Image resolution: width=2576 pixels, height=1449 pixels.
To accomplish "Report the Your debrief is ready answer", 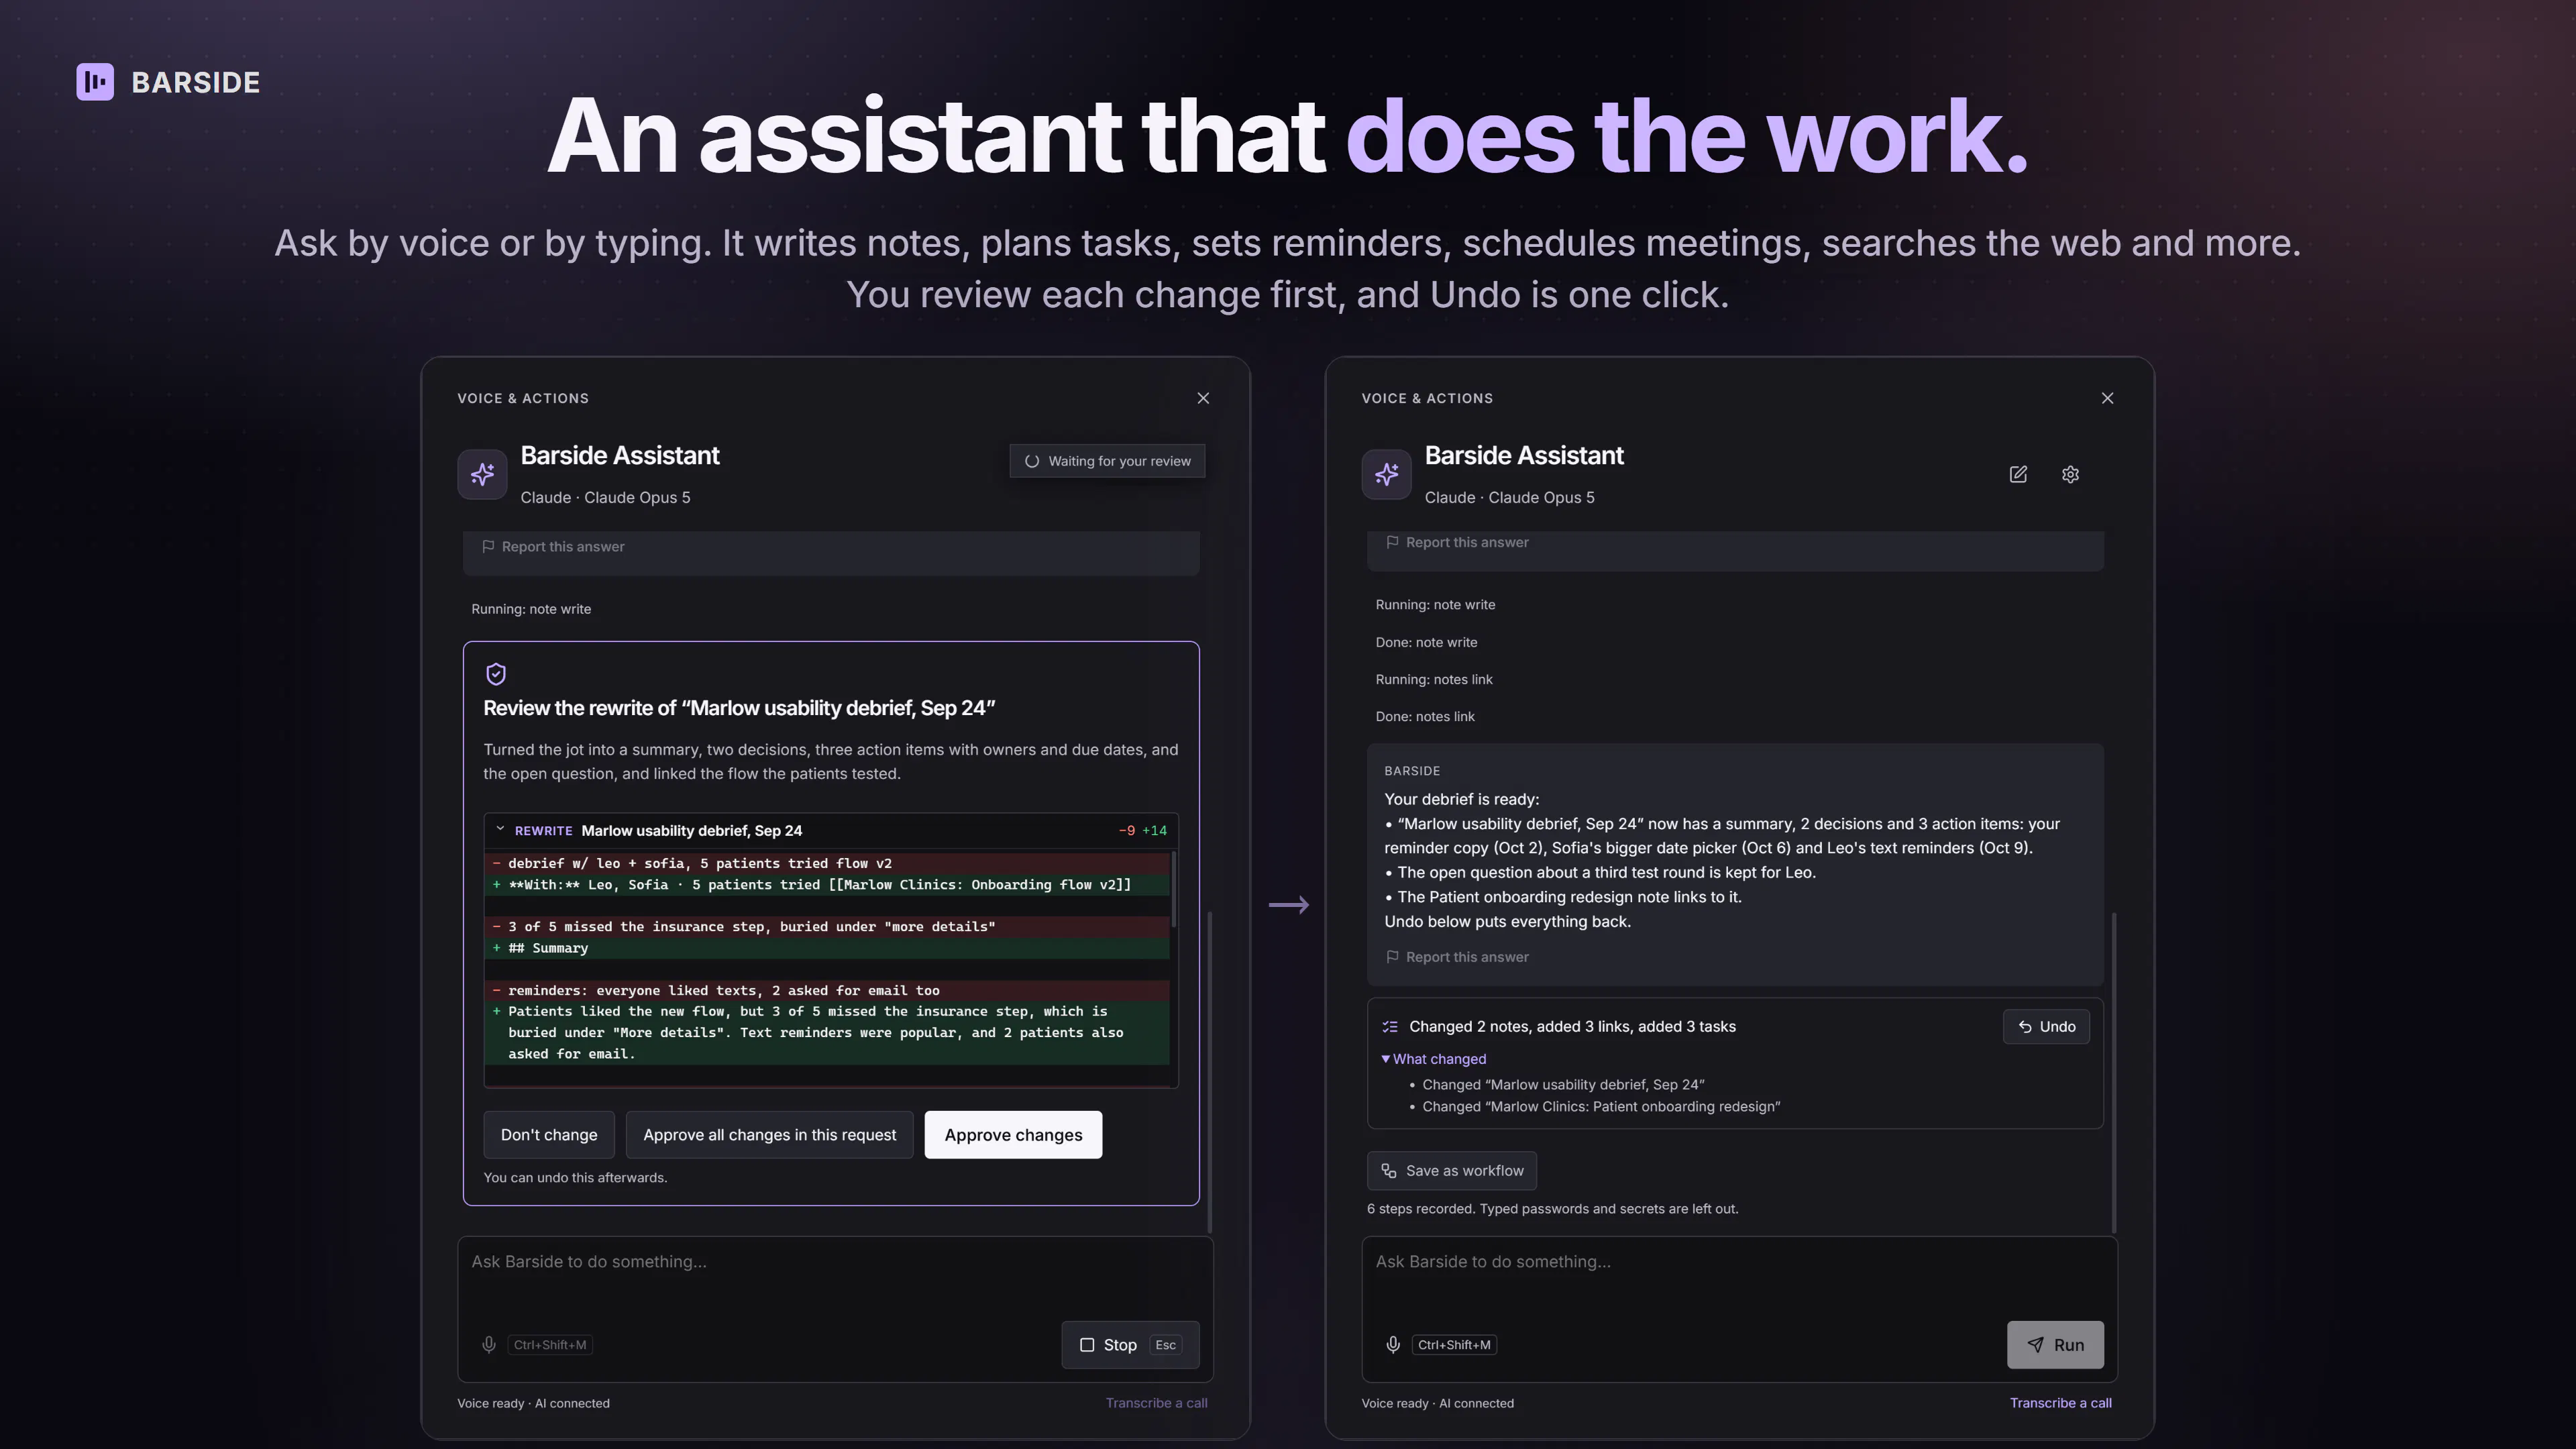I will pyautogui.click(x=1457, y=957).
